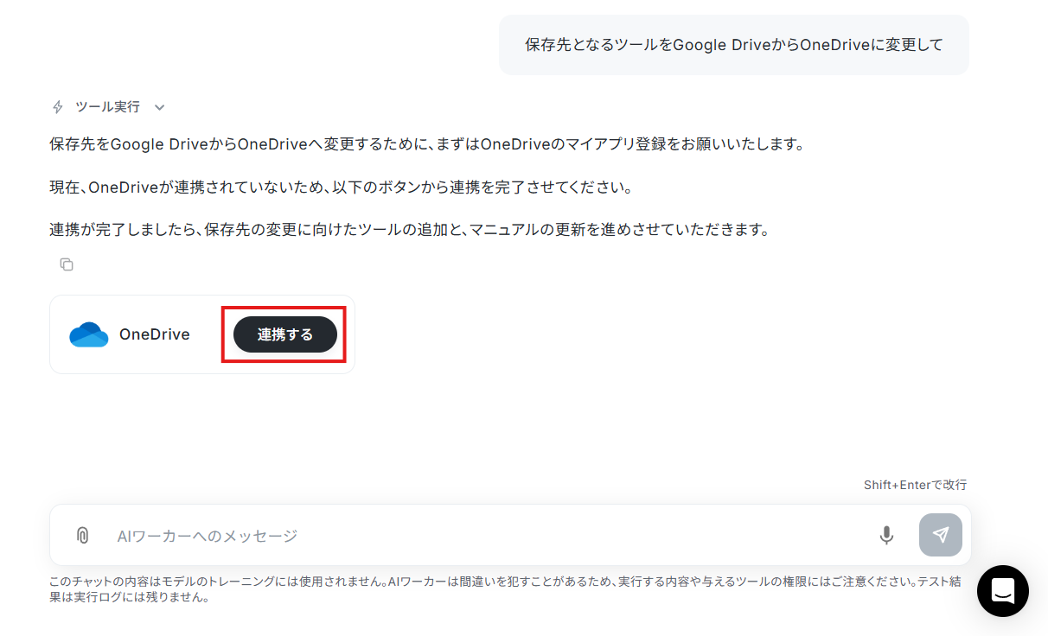
Task: Attach a file with the paperclip icon
Action: click(82, 536)
